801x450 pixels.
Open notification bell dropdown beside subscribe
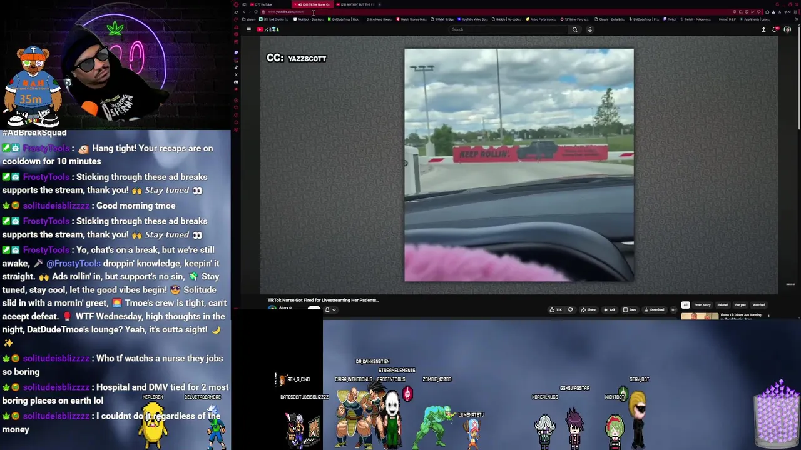pos(330,310)
